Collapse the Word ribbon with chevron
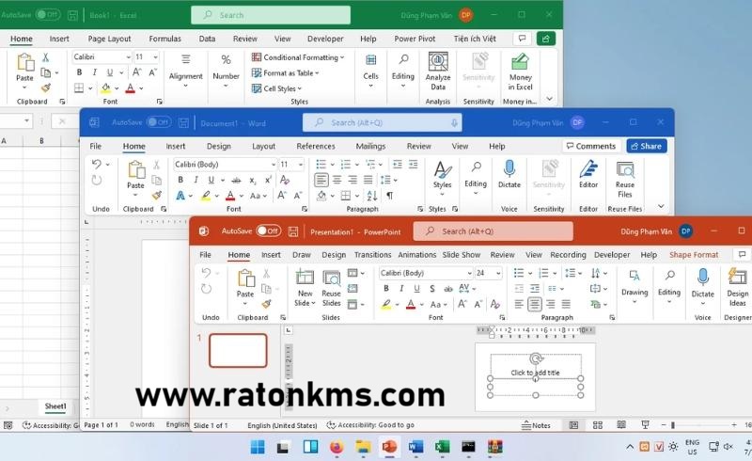The image size is (752, 461). click(x=661, y=206)
